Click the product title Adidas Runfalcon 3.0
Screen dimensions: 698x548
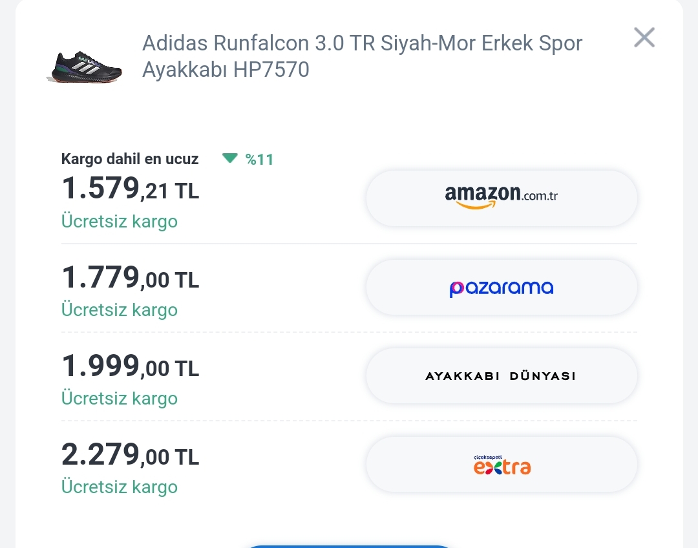(362, 56)
